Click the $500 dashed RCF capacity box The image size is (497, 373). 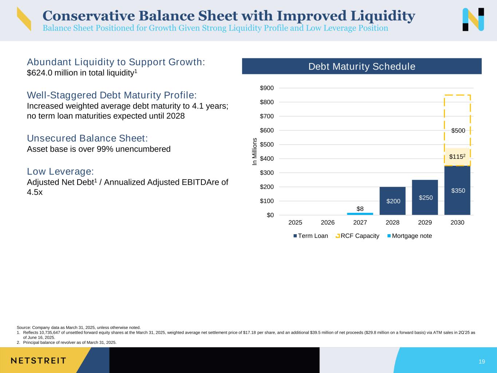[457, 120]
